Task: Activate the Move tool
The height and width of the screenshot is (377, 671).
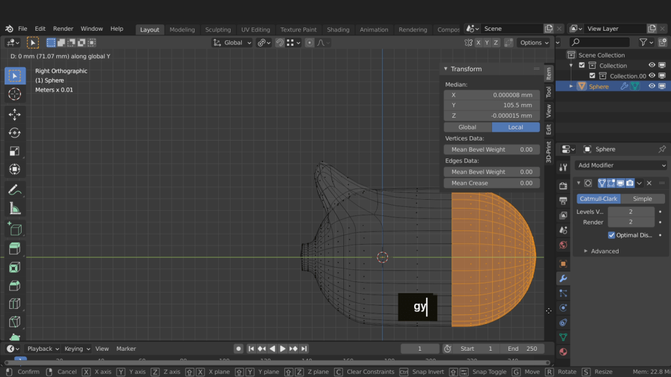Action: 14,115
